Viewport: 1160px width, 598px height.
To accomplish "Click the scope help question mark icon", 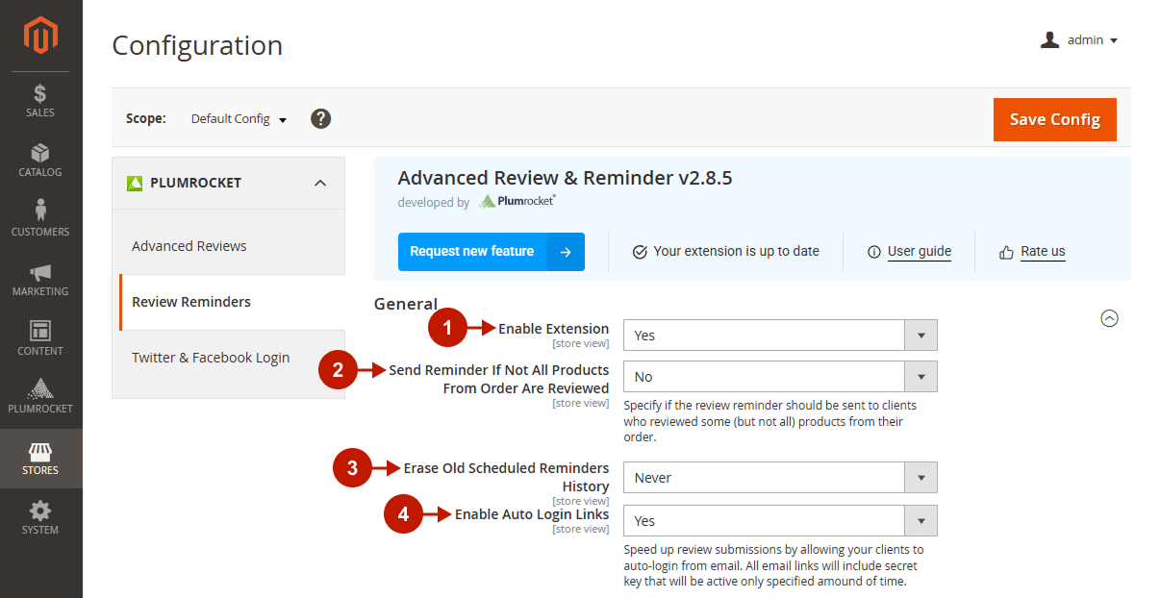I will pos(321,118).
